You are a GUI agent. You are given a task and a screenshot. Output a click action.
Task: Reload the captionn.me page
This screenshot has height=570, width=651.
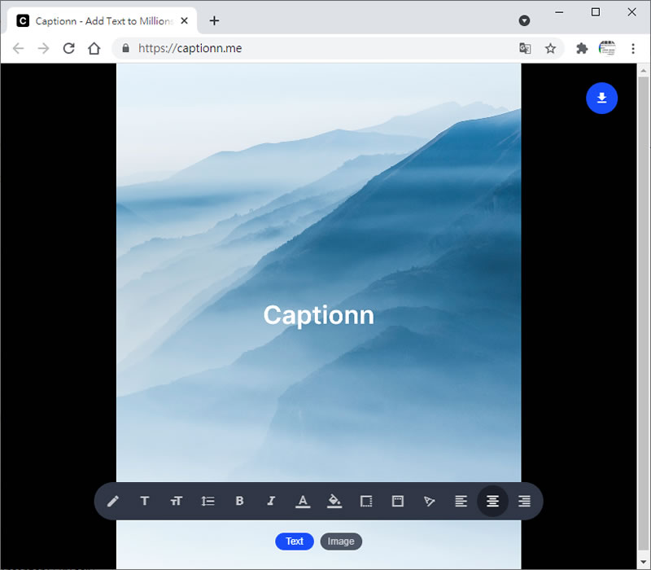(69, 48)
